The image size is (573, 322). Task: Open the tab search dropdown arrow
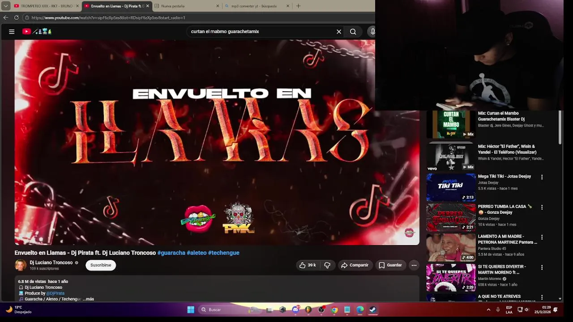point(5,6)
